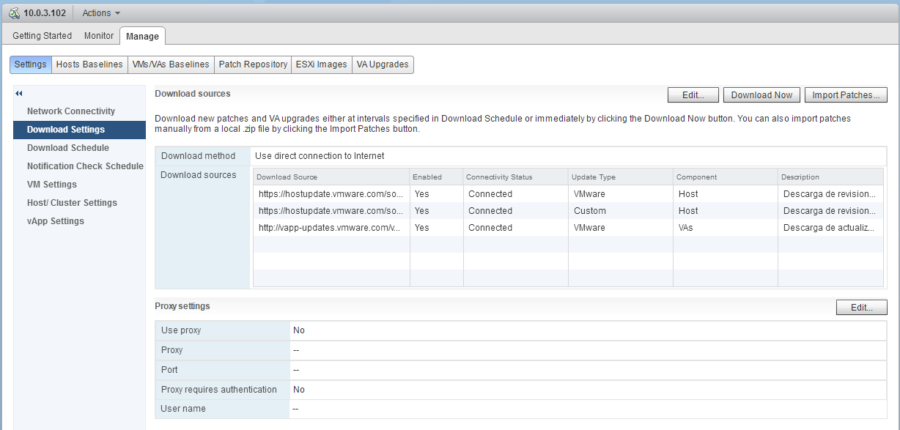Open the Import Patches dialog
This screenshot has width=900, height=430.
tap(846, 94)
